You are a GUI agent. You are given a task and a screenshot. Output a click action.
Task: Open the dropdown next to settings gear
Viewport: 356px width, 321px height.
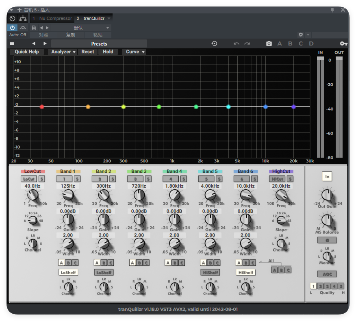[308, 35]
